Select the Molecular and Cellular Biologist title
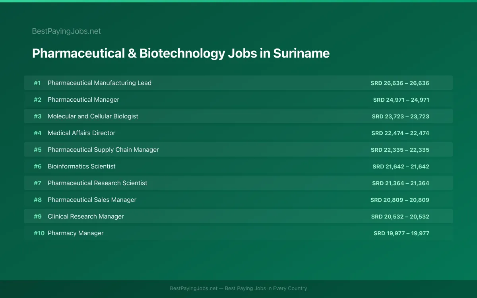This screenshot has height=298, width=477. click(x=93, y=116)
